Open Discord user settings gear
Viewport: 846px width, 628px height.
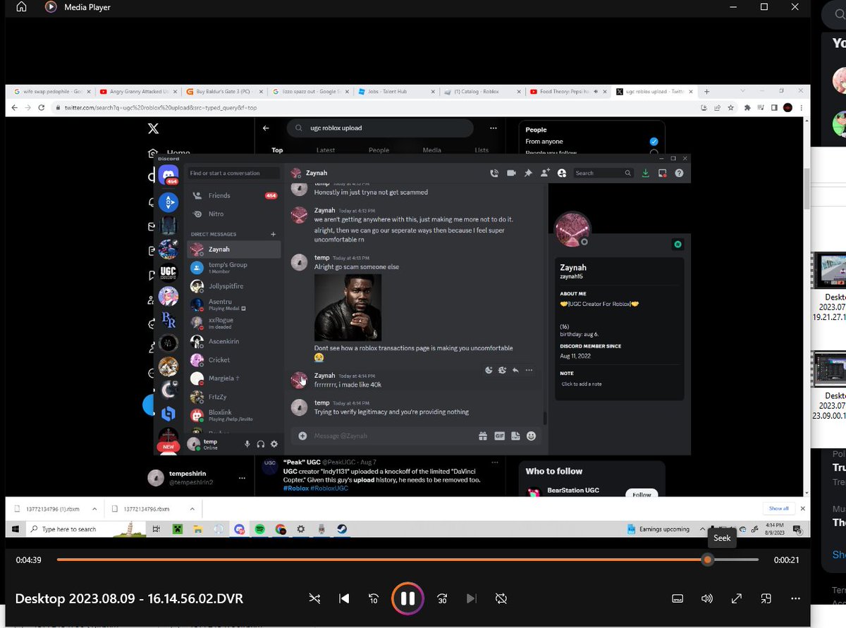274,444
